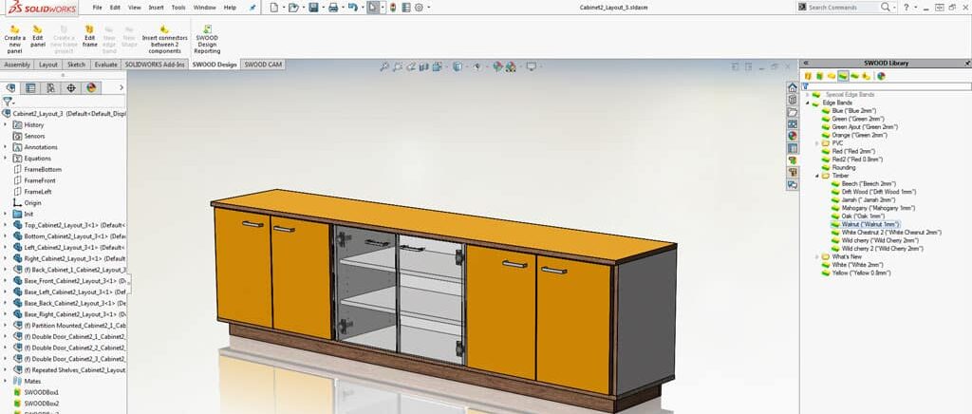Open the Options gear icon

tap(419, 8)
